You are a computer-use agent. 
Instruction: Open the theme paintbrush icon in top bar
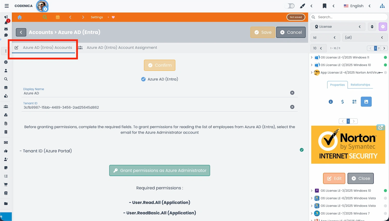(302, 6)
